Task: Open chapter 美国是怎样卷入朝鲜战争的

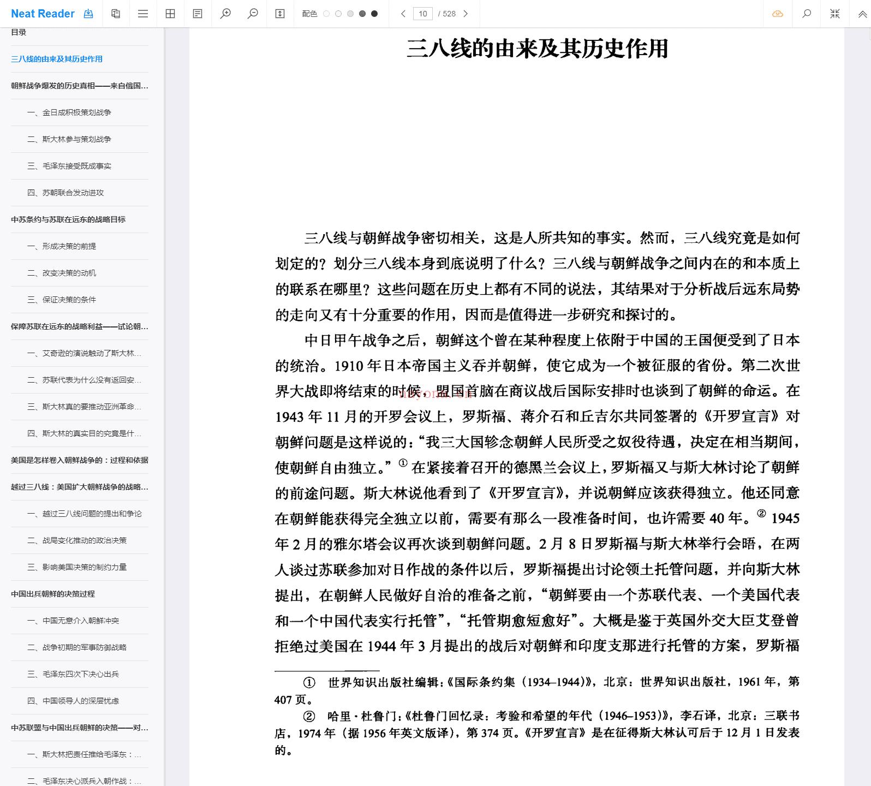Action: (x=80, y=460)
